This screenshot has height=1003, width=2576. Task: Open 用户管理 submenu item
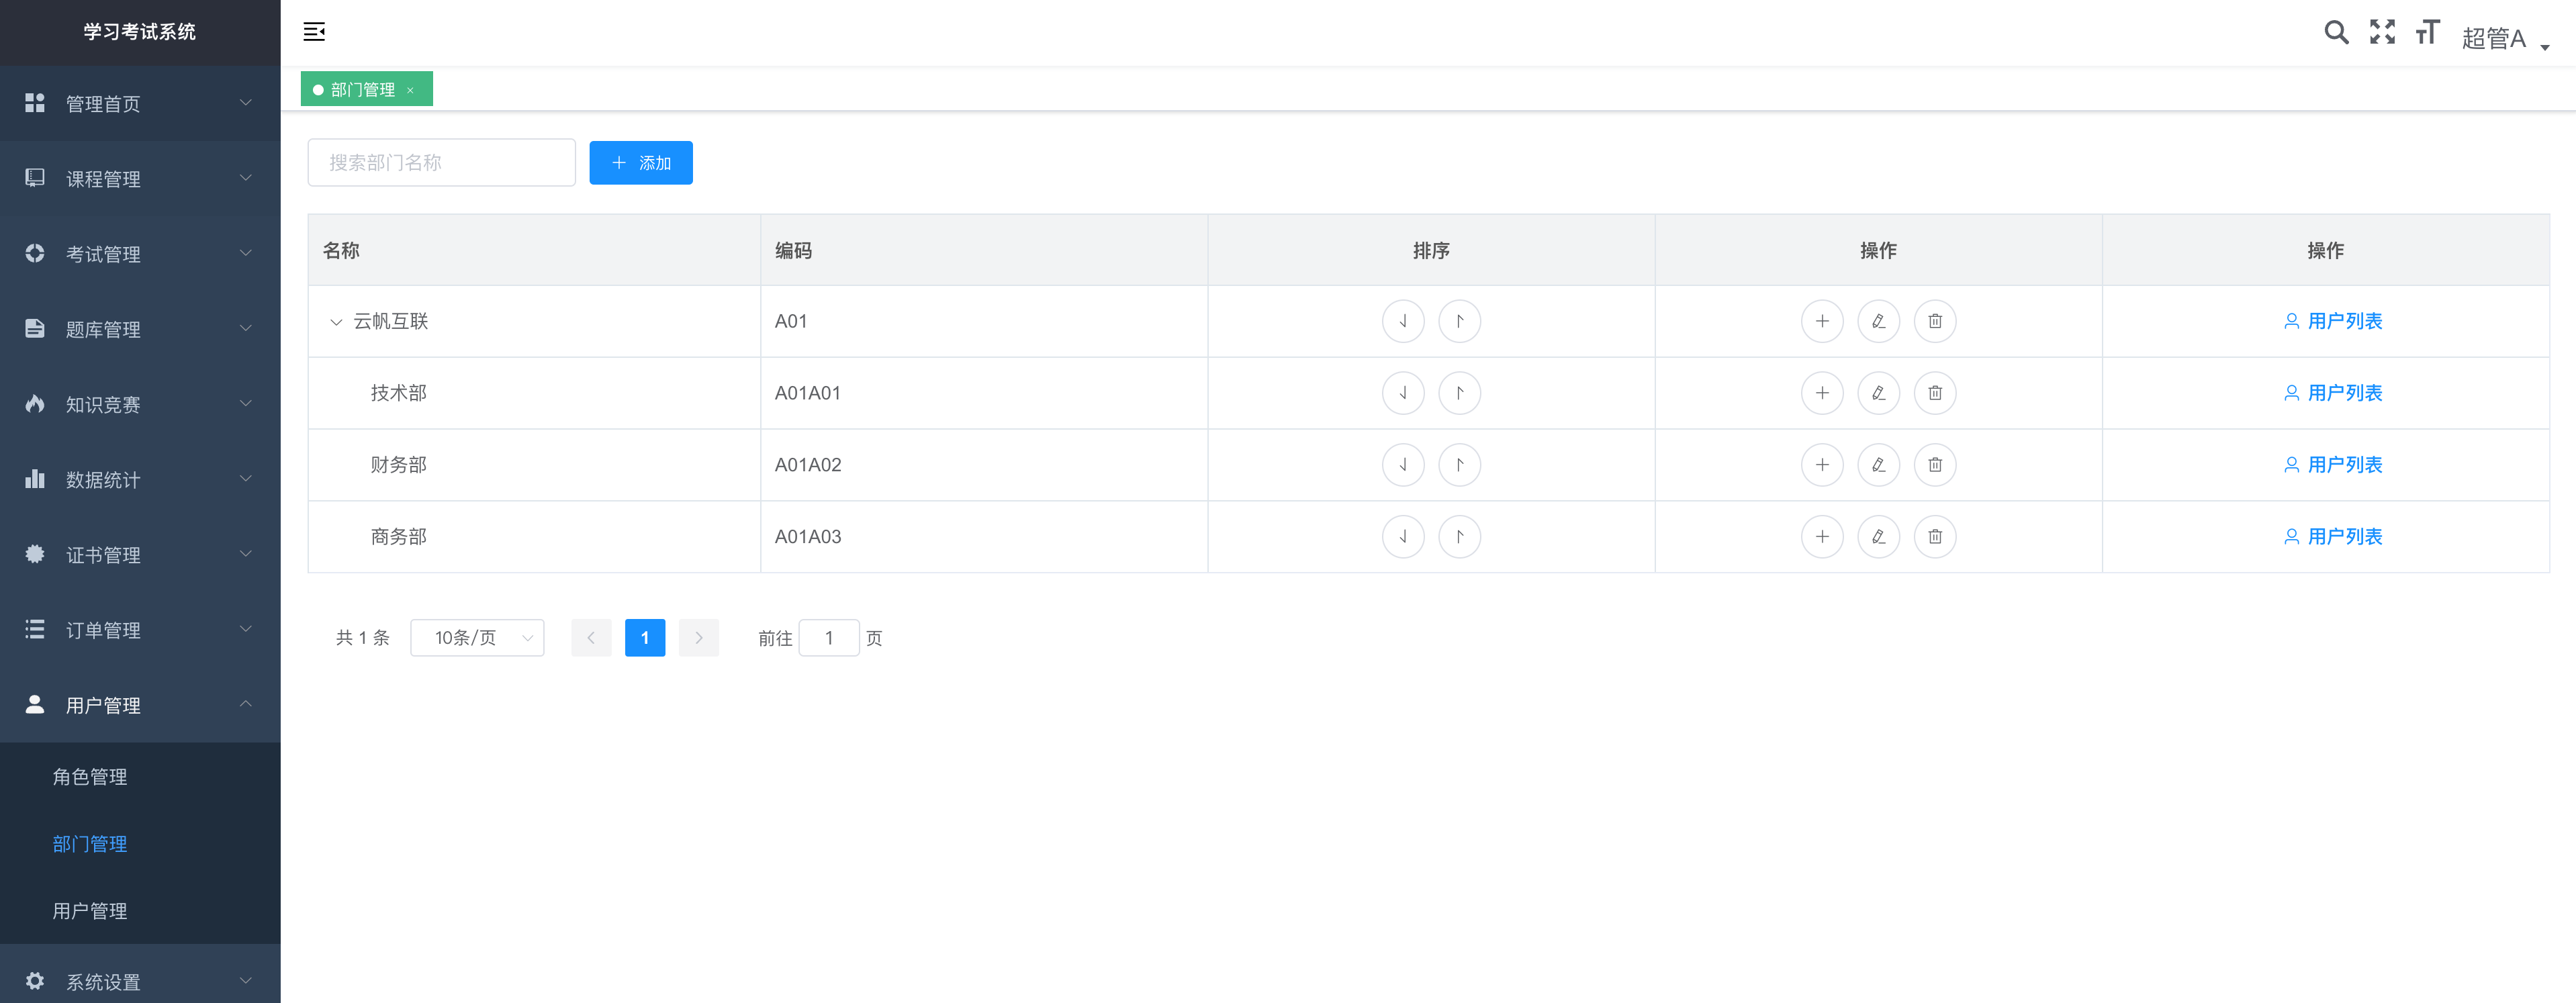[x=140, y=911]
